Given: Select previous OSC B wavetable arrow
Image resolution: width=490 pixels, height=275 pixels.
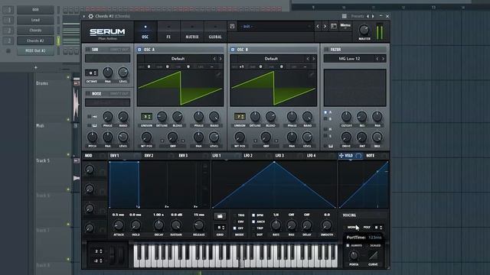Looking at the screenshot, I should click(x=308, y=59).
